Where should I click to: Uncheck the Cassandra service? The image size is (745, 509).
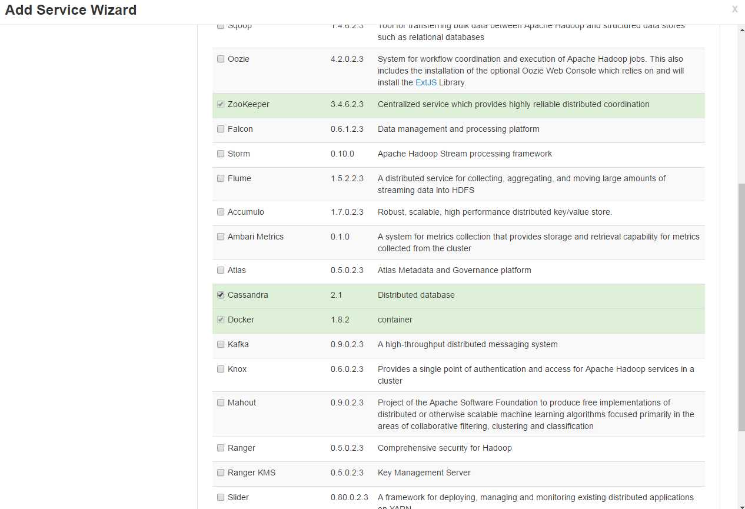click(221, 295)
